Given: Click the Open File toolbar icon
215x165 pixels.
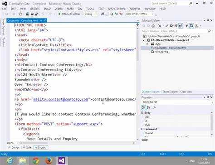Looking at the screenshot, I should (x=28, y=14).
